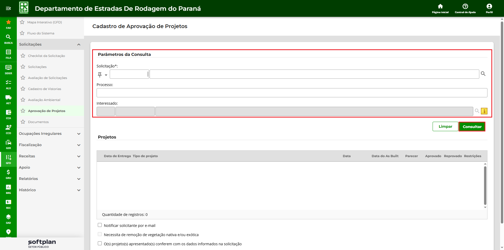Click the AET truck icon
This screenshot has height=250, width=504.
point(8,99)
